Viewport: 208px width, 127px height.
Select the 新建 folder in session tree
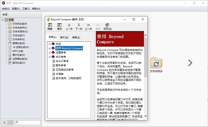[x=11, y=20]
